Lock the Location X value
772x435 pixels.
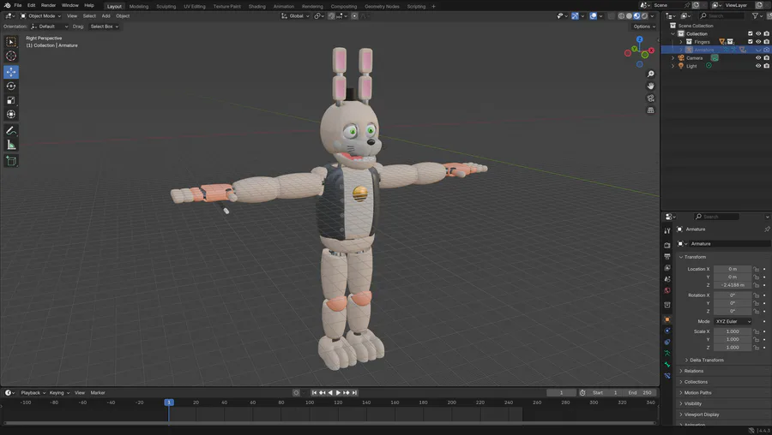[x=757, y=269]
